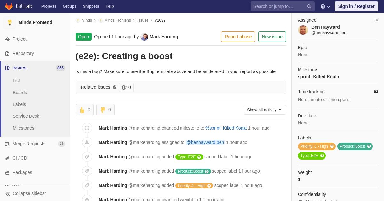Click Ben Hayward assignee name
The width and height of the screenshot is (384, 201).
point(325,27)
